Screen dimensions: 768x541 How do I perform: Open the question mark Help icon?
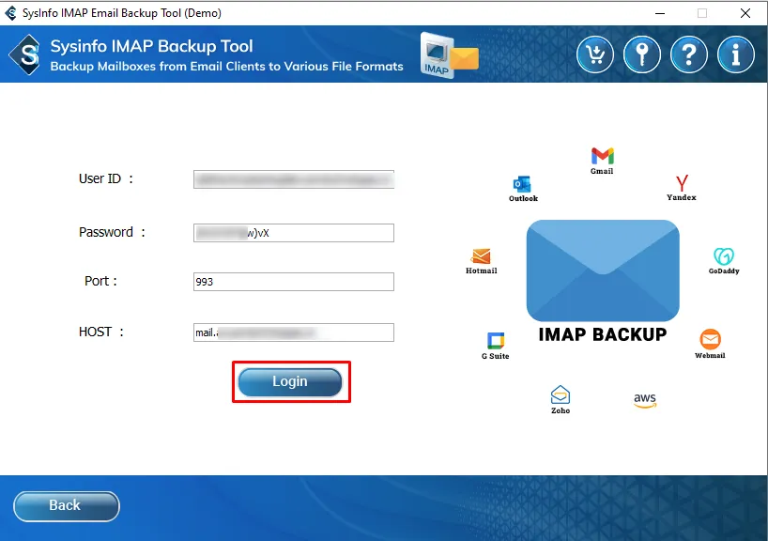(x=689, y=54)
